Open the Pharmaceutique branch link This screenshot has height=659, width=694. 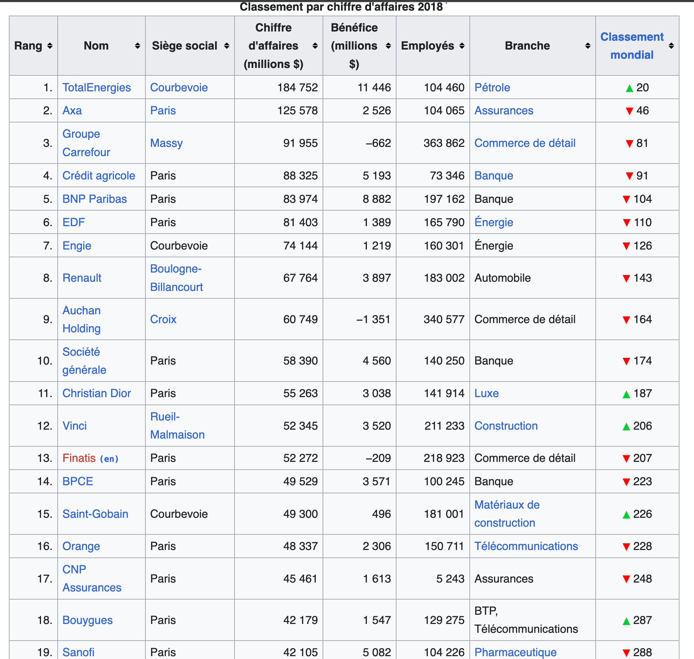(515, 652)
